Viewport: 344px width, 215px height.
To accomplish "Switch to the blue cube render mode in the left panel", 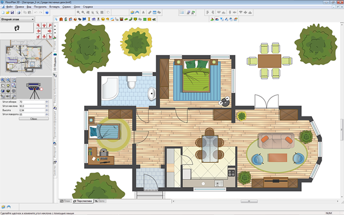I will pos(3,91).
